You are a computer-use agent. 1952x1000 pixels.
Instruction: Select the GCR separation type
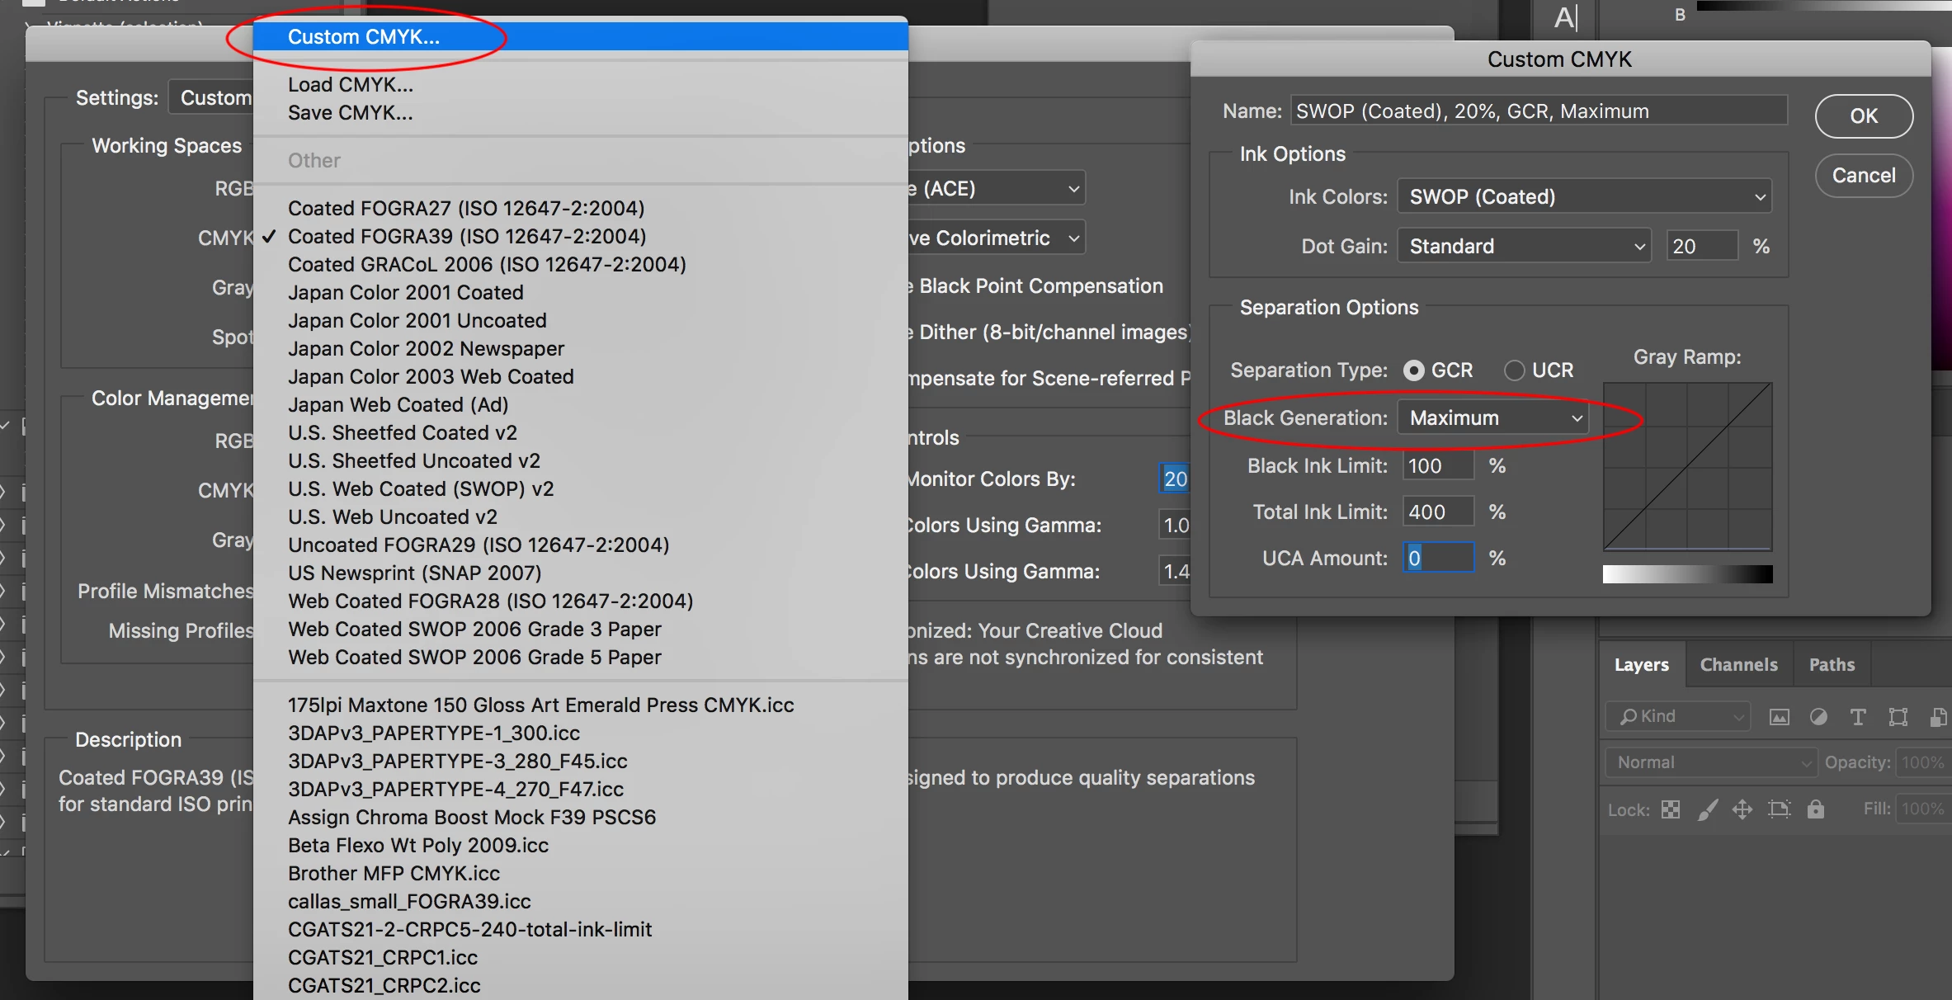click(x=1414, y=370)
